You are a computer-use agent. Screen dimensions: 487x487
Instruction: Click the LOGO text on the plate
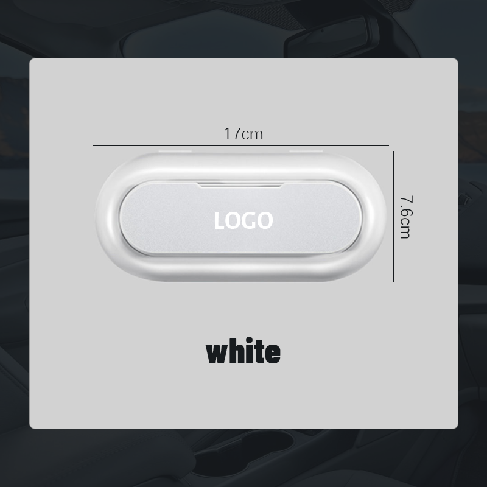(x=243, y=220)
